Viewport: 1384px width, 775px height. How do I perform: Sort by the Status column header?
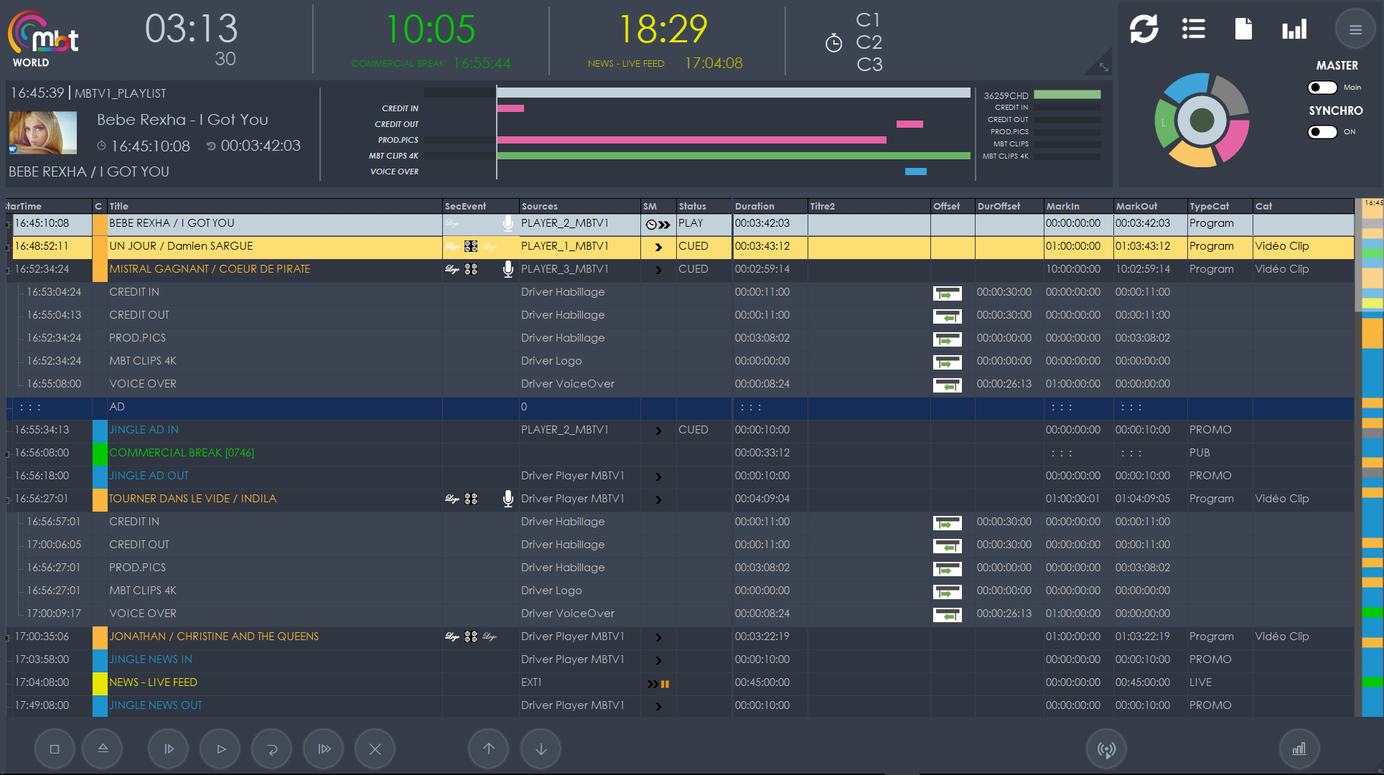click(703, 206)
